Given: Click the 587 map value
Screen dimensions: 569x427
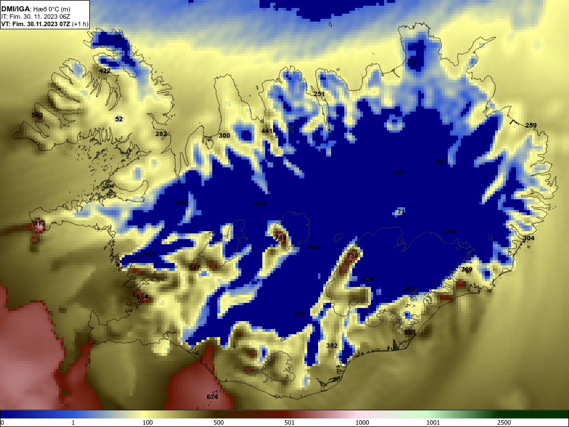Looking at the screenshot, I should (x=195, y=268).
